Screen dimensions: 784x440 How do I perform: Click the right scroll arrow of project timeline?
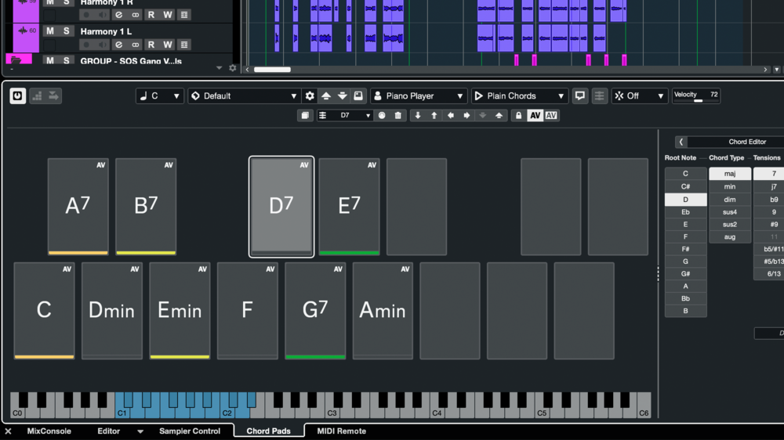tap(765, 70)
